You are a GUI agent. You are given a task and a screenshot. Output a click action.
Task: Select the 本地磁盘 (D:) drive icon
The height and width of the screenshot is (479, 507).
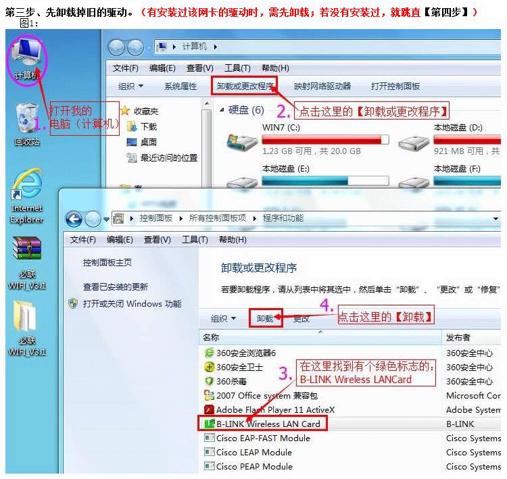click(x=414, y=143)
